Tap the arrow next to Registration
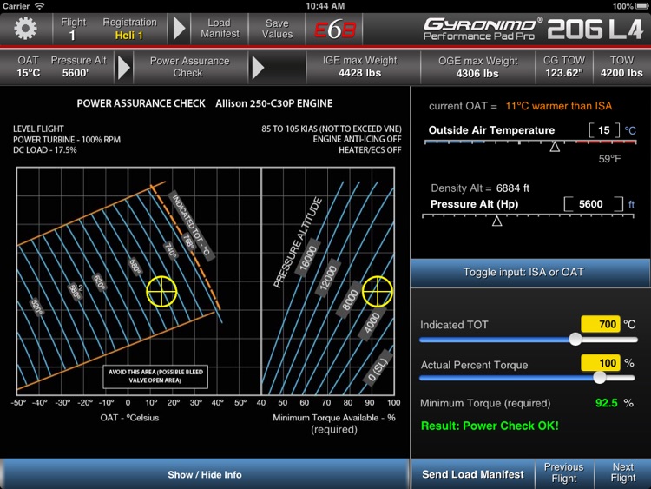 (180, 29)
